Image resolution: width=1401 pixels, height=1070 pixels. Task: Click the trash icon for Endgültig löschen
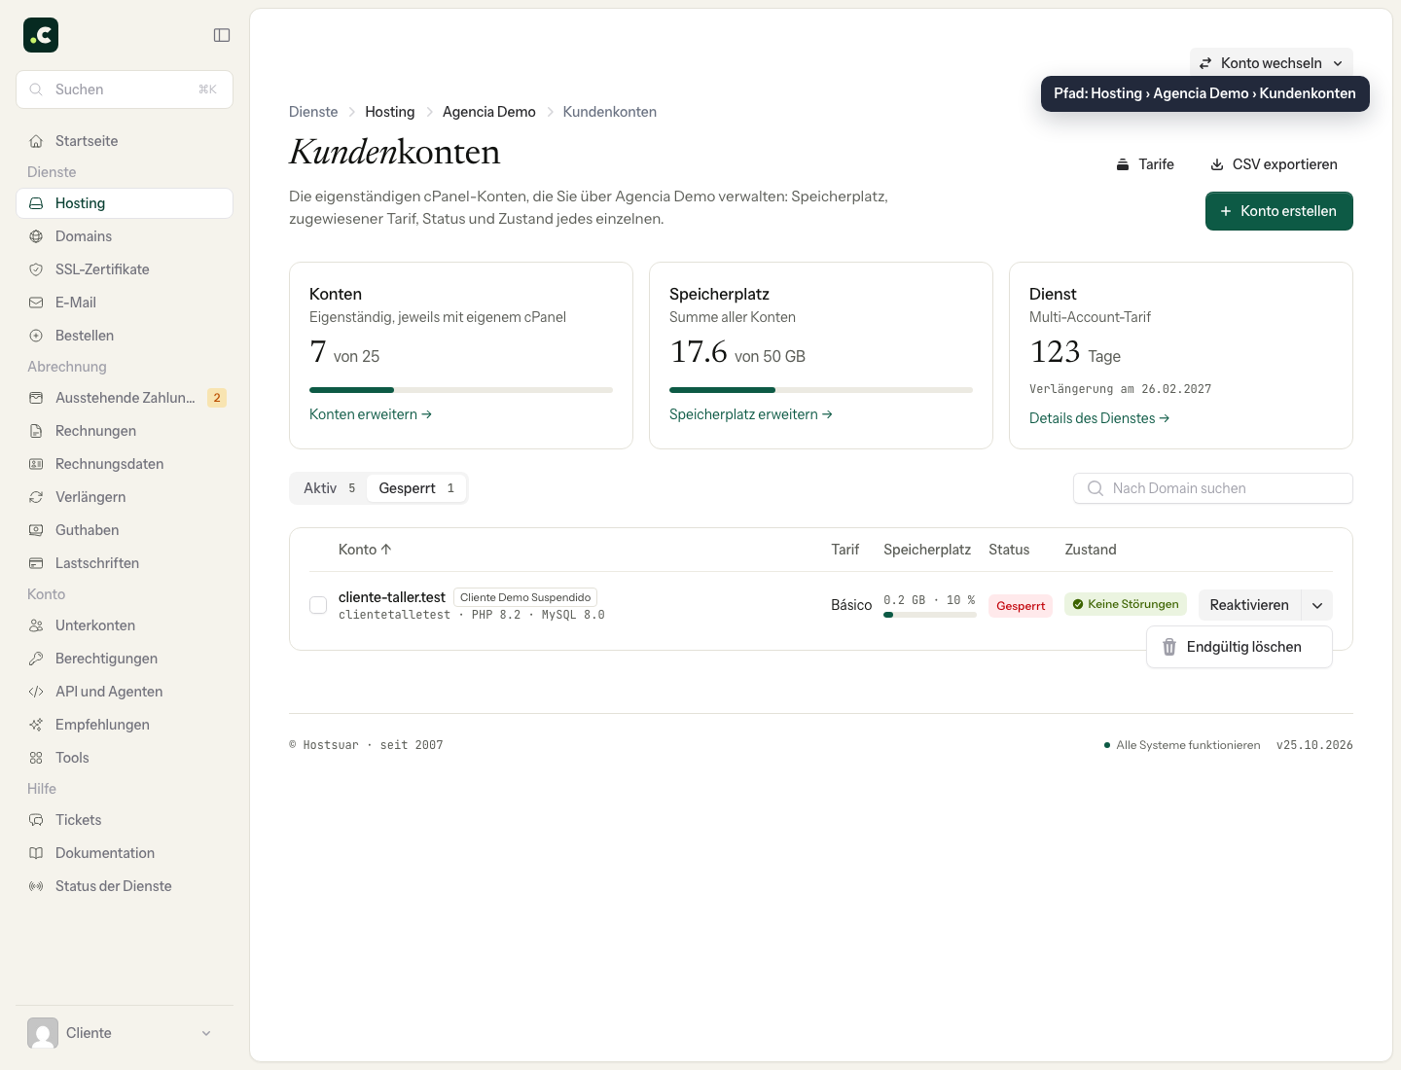click(1169, 647)
